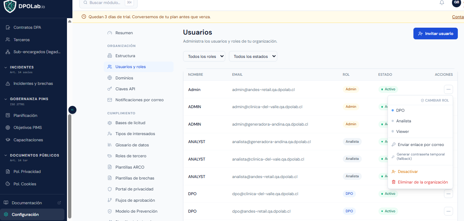The width and height of the screenshot is (464, 221).
Task: Open the Todos los estados filter dropdown
Action: pyautogui.click(x=253, y=56)
